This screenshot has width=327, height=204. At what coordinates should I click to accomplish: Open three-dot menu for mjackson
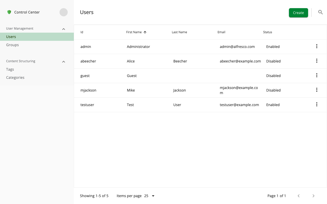[x=317, y=90]
